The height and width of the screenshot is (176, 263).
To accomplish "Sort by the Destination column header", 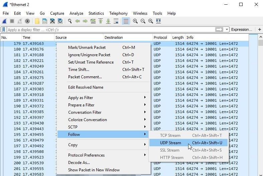I will (x=128, y=37).
